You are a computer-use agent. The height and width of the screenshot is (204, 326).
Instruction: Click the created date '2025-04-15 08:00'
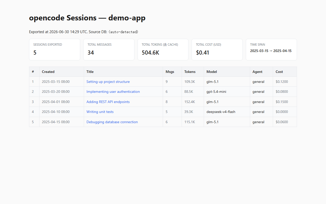tap(56, 122)
